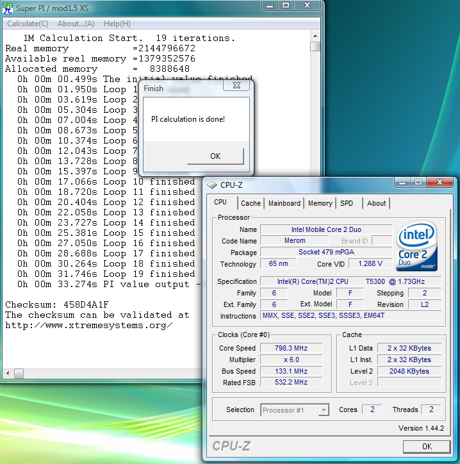The height and width of the screenshot is (464, 460).
Task: Click the Instructions field 'MMX, SSE, SSE2...'
Action: click(x=350, y=316)
